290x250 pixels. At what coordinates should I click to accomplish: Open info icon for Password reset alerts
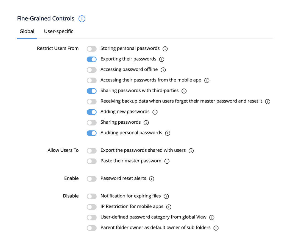tap(152, 179)
